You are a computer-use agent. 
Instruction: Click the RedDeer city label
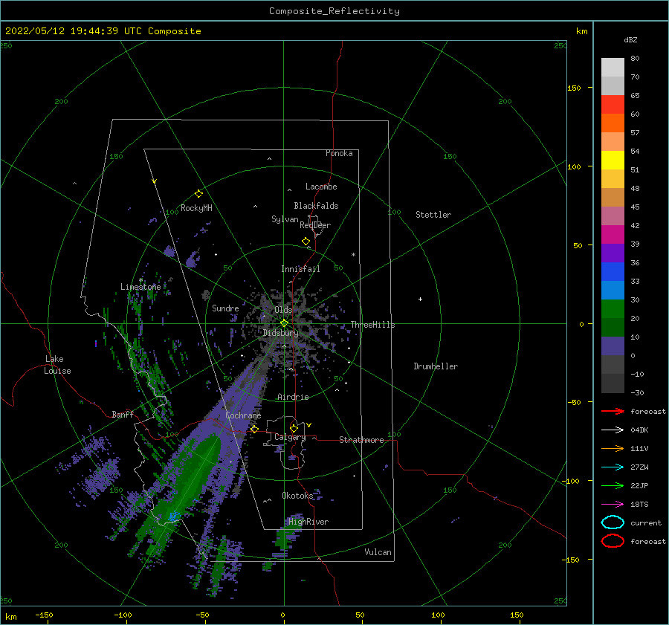point(315,225)
